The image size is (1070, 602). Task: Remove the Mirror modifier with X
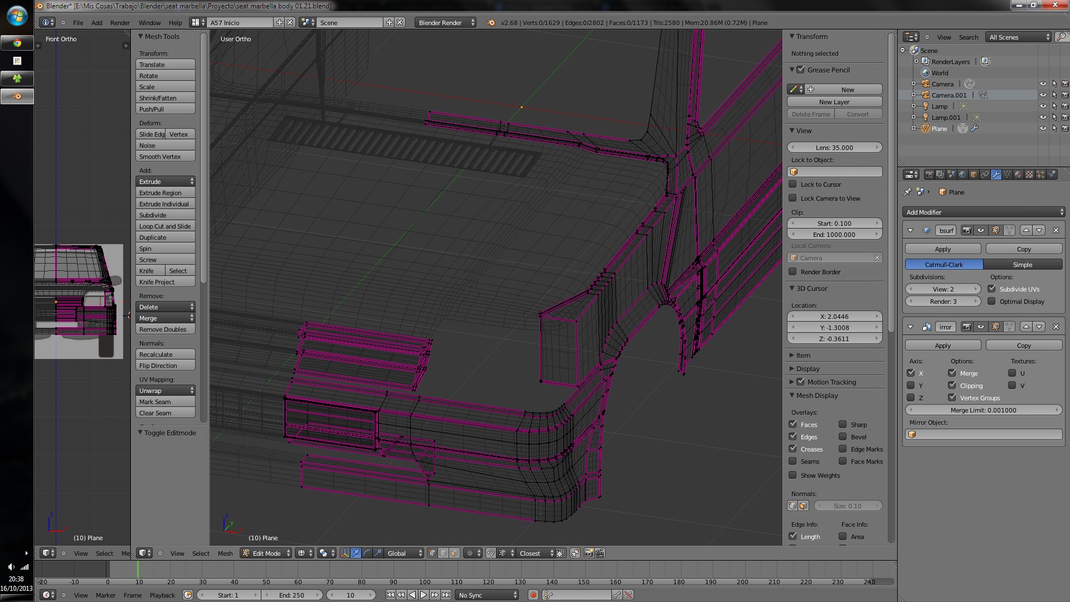1056,327
